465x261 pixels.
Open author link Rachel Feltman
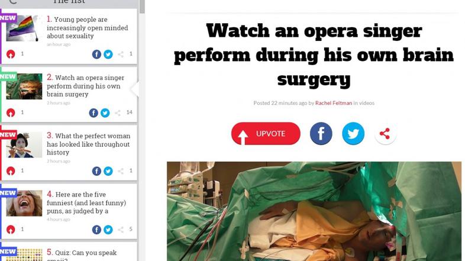(x=333, y=103)
